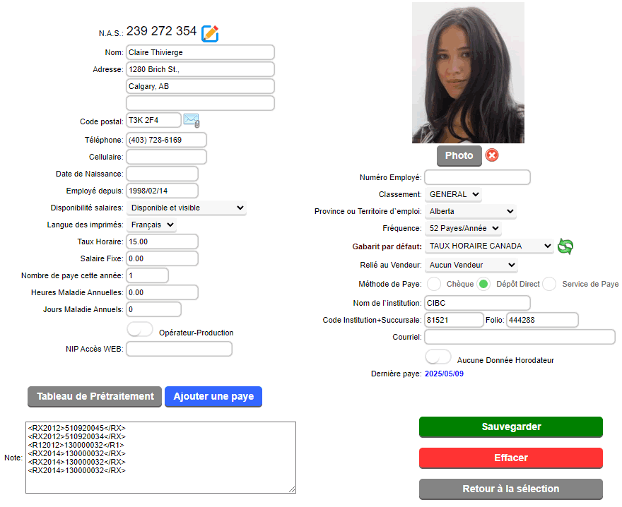The width and height of the screenshot is (622, 507).
Task: Choose Dépôt Direct radio button
Action: [483, 284]
